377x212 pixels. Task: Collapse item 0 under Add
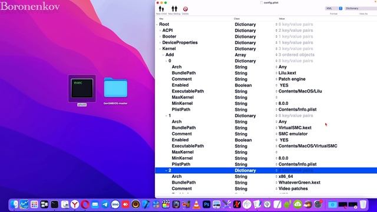166,61
